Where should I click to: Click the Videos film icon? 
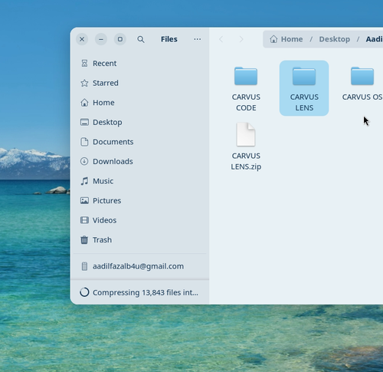(x=84, y=220)
